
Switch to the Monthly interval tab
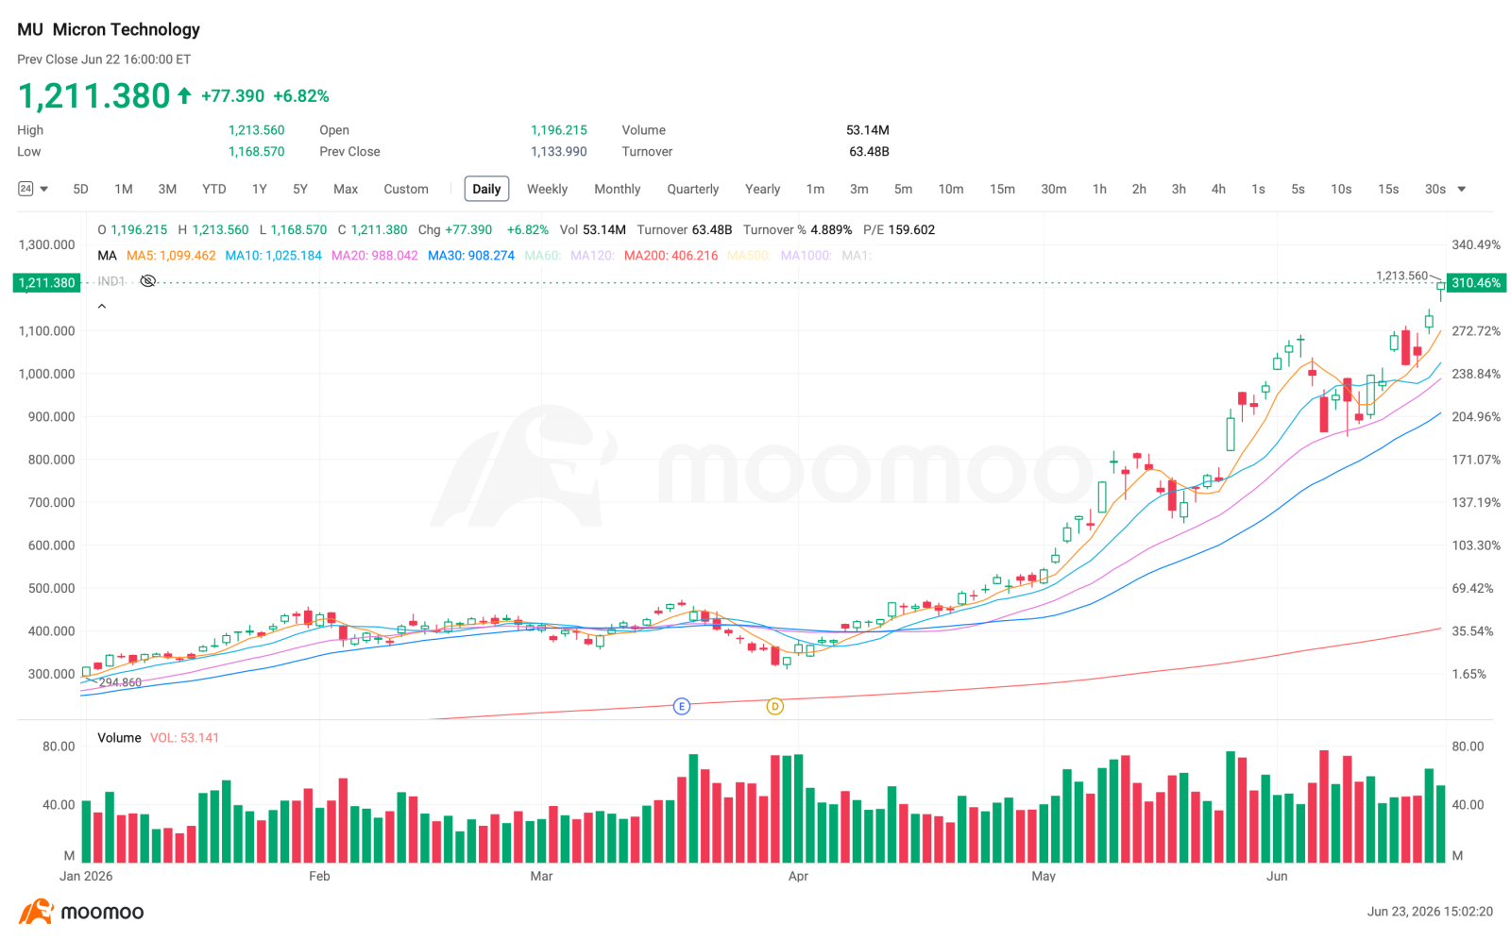[618, 189]
